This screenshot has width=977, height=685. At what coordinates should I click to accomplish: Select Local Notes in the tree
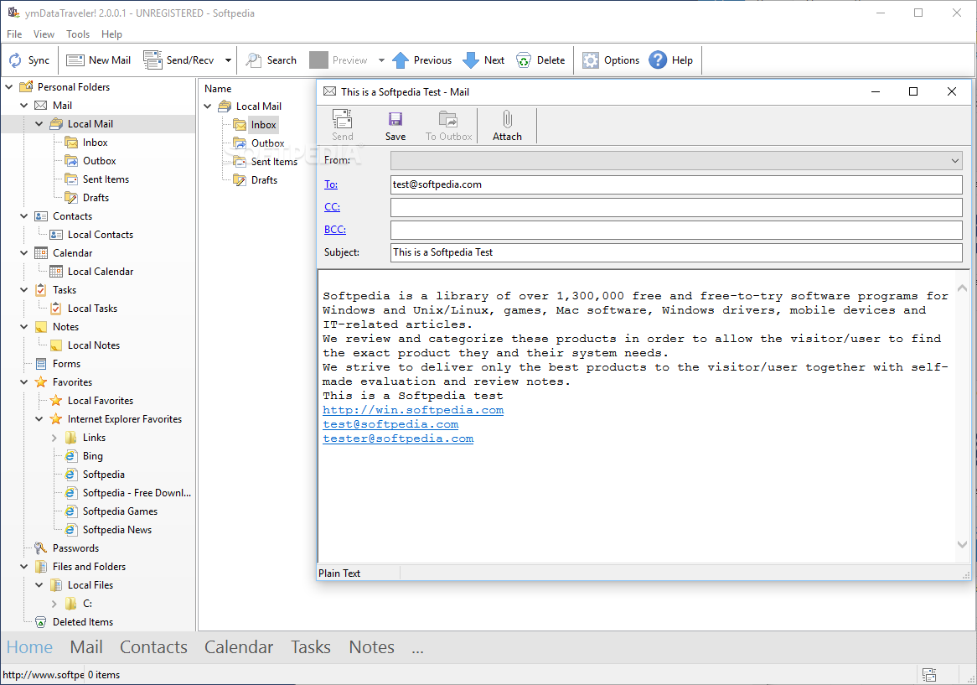click(94, 345)
